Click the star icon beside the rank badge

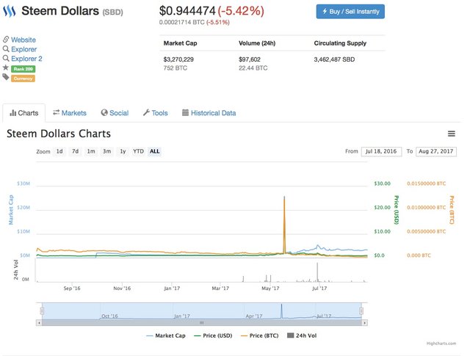point(6,68)
